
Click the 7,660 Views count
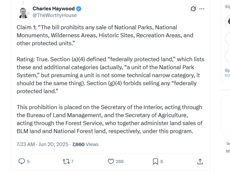(85, 144)
